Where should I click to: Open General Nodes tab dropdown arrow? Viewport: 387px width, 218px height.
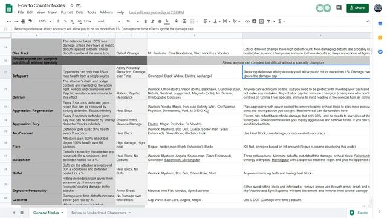click(62, 213)
